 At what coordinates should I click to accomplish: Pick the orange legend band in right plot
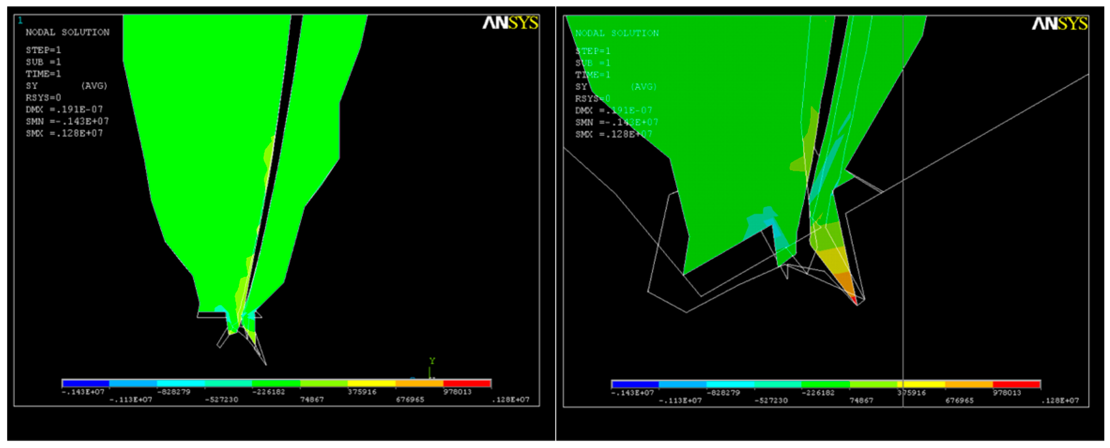[969, 384]
